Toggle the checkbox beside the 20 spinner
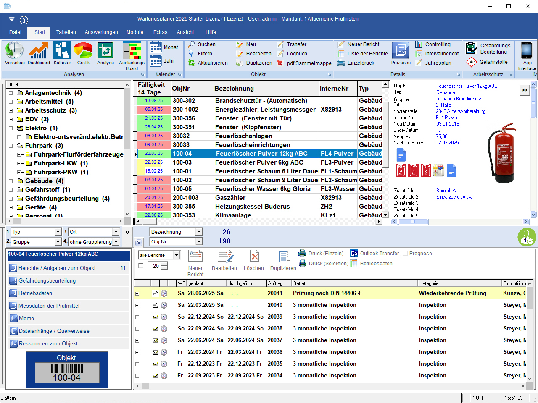 pyautogui.click(x=141, y=265)
